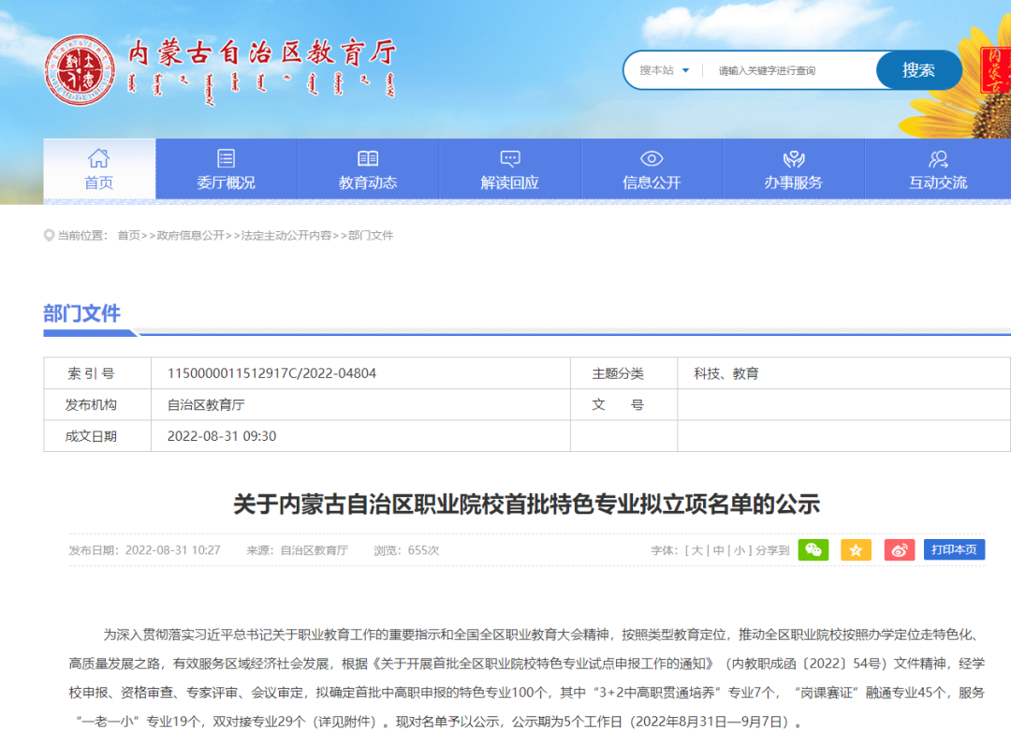Screen dimensions: 1011x730
Task: Share article via Weibo icon
Action: [x=900, y=550]
